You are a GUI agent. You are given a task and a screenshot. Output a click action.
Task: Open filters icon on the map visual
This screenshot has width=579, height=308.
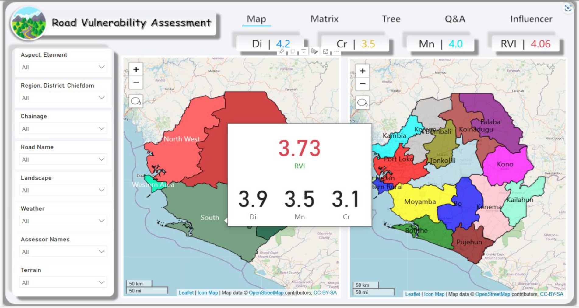[x=304, y=51]
